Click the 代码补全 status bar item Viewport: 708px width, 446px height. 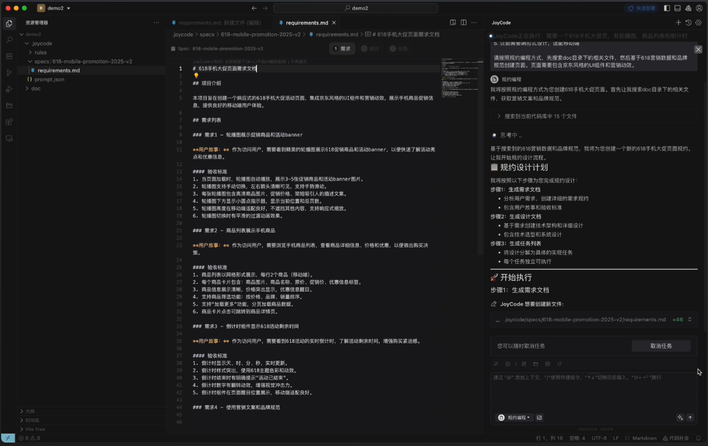[x=676, y=438]
